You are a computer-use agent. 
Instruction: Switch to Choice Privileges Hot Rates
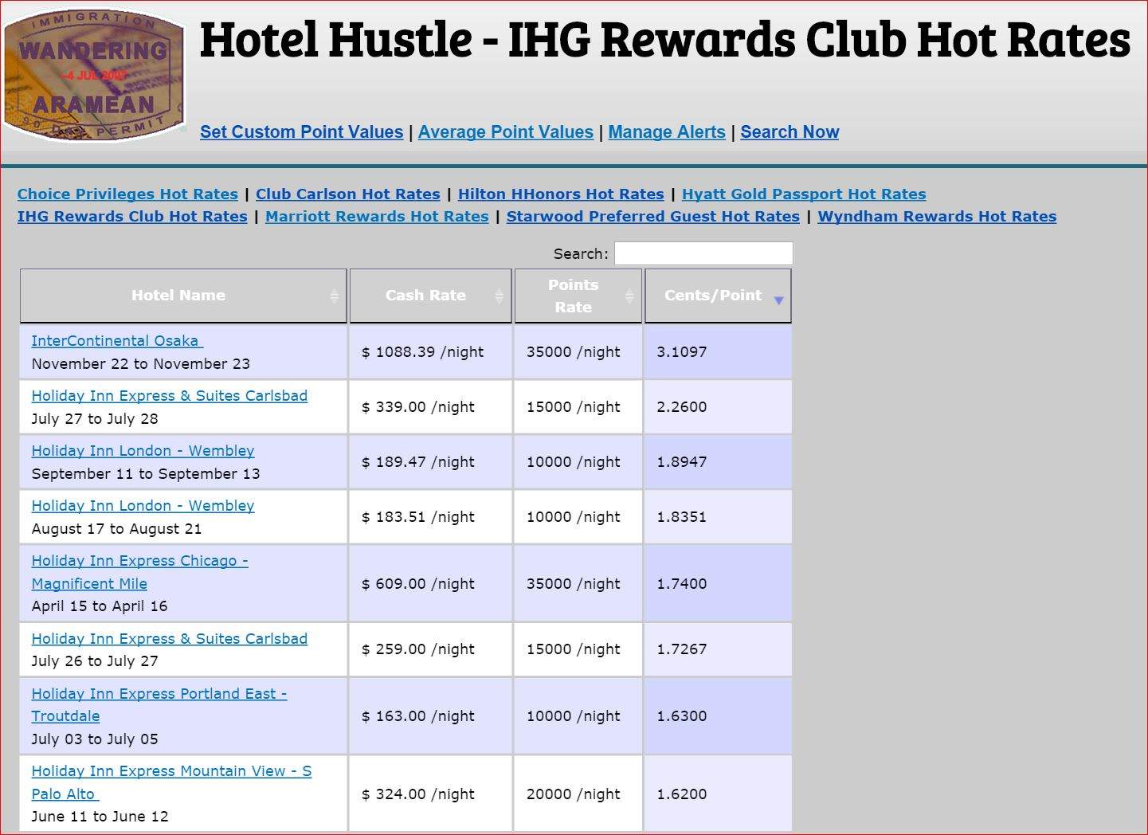click(x=127, y=194)
